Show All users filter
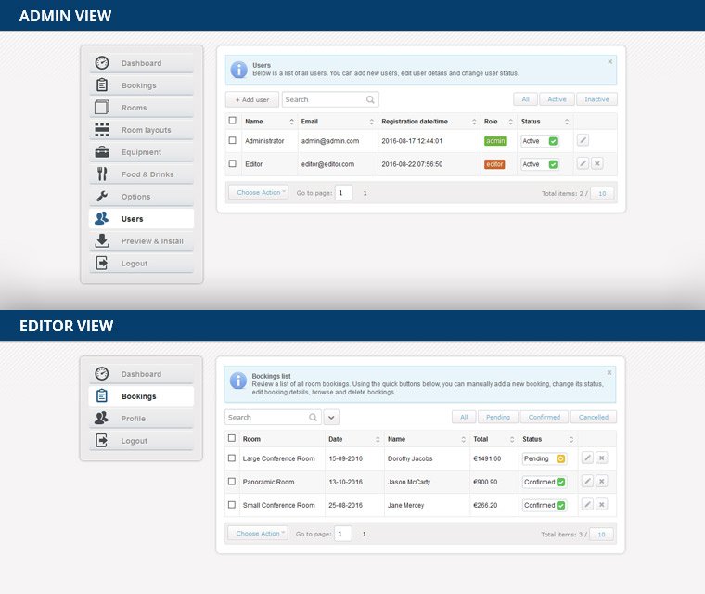The width and height of the screenshot is (705, 594). (x=525, y=99)
